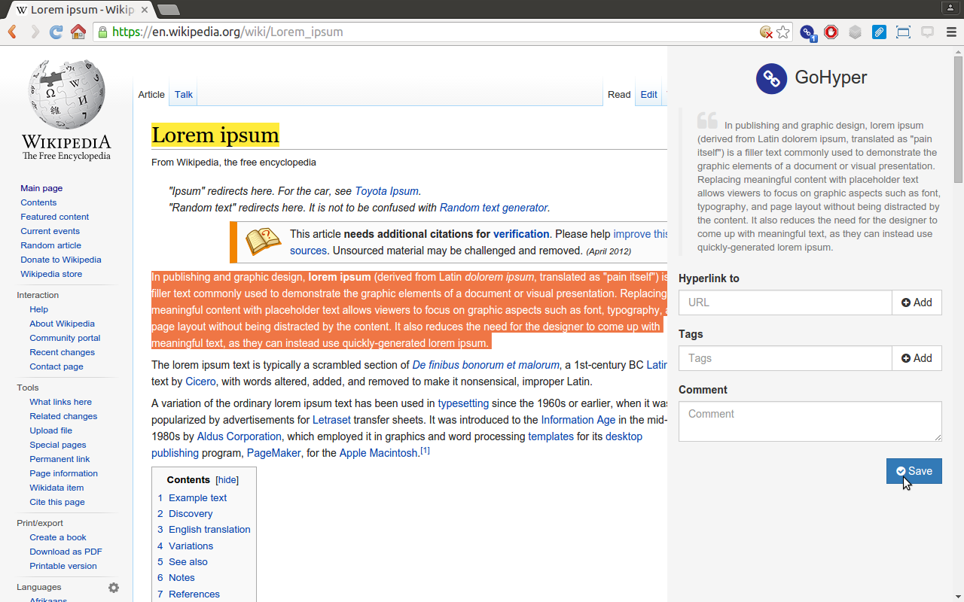Open the Chrome hamburger menu

951,32
